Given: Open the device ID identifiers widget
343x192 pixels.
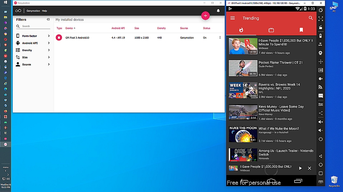Looking at the screenshot, I should pos(321,70).
